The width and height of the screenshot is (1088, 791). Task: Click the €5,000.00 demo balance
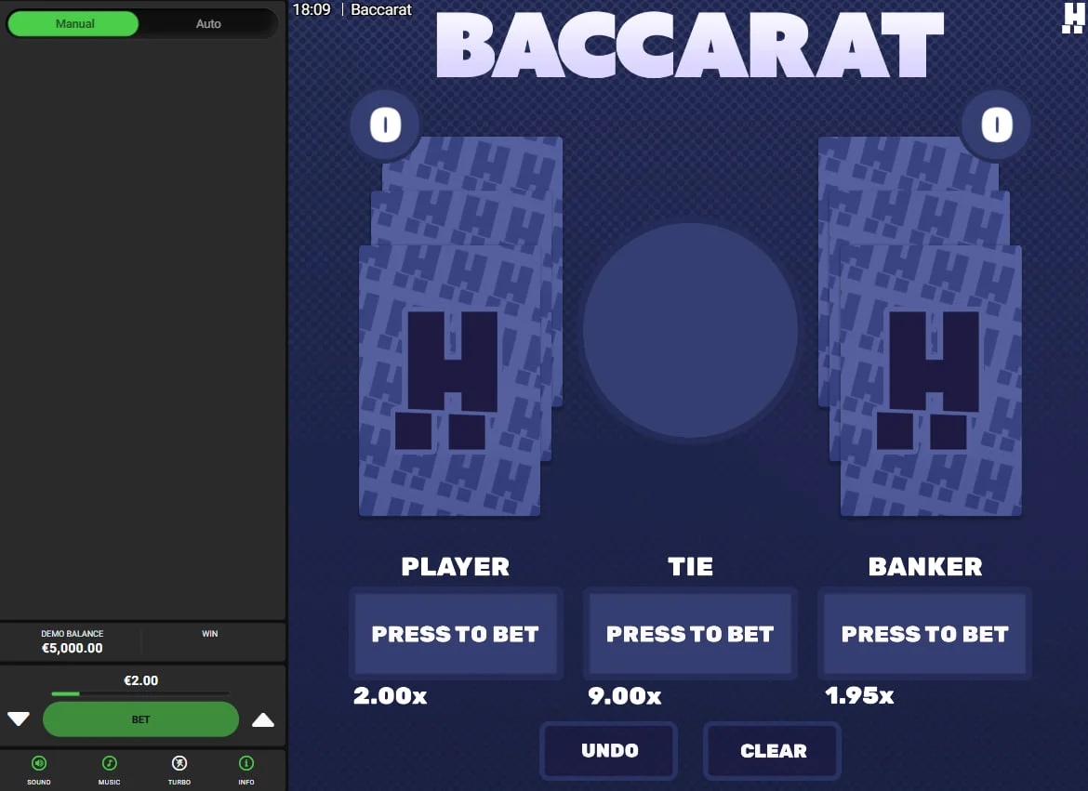[x=73, y=648]
